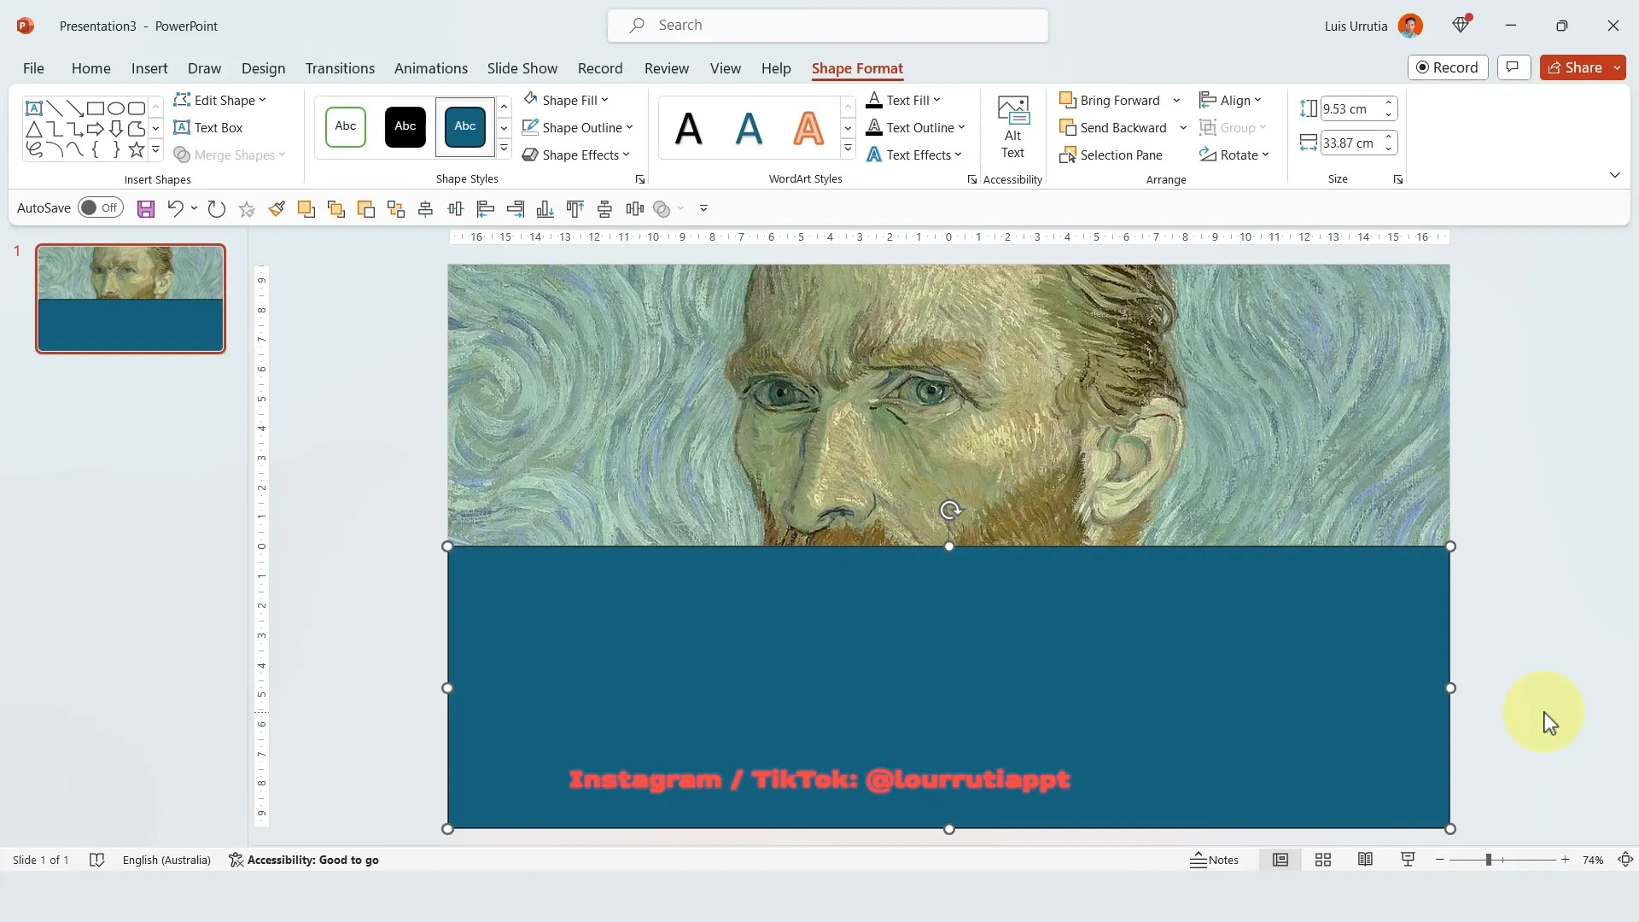Apply the white Abc shape style with green outline

[346, 126]
